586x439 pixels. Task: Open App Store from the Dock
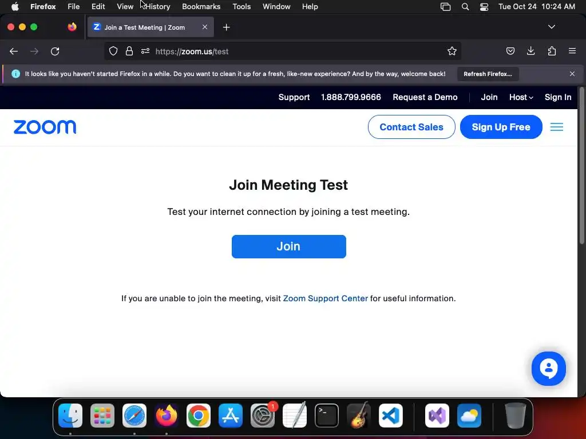click(231, 416)
